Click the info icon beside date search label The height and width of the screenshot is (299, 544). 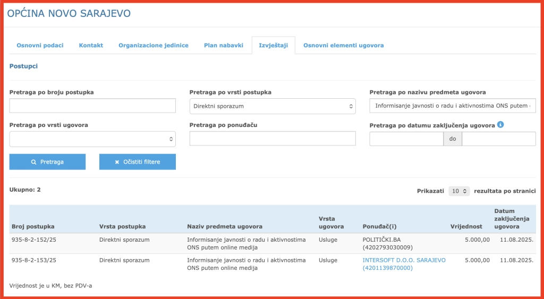(500, 125)
